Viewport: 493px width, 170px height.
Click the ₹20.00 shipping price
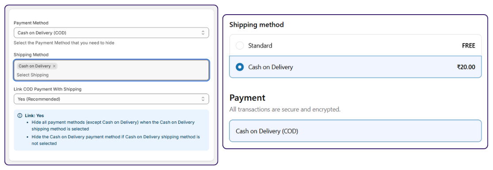coord(466,67)
